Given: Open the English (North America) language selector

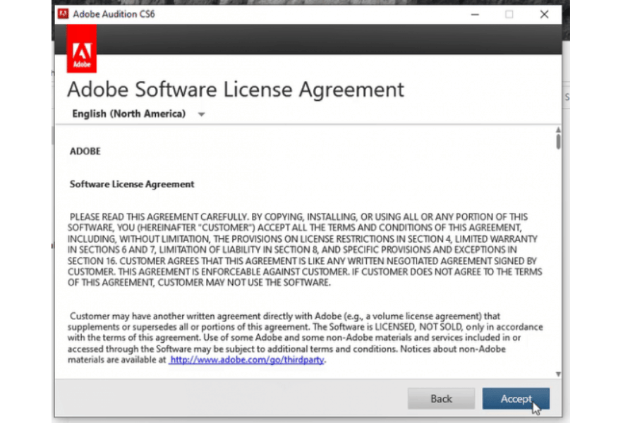Looking at the screenshot, I should coord(128,114).
